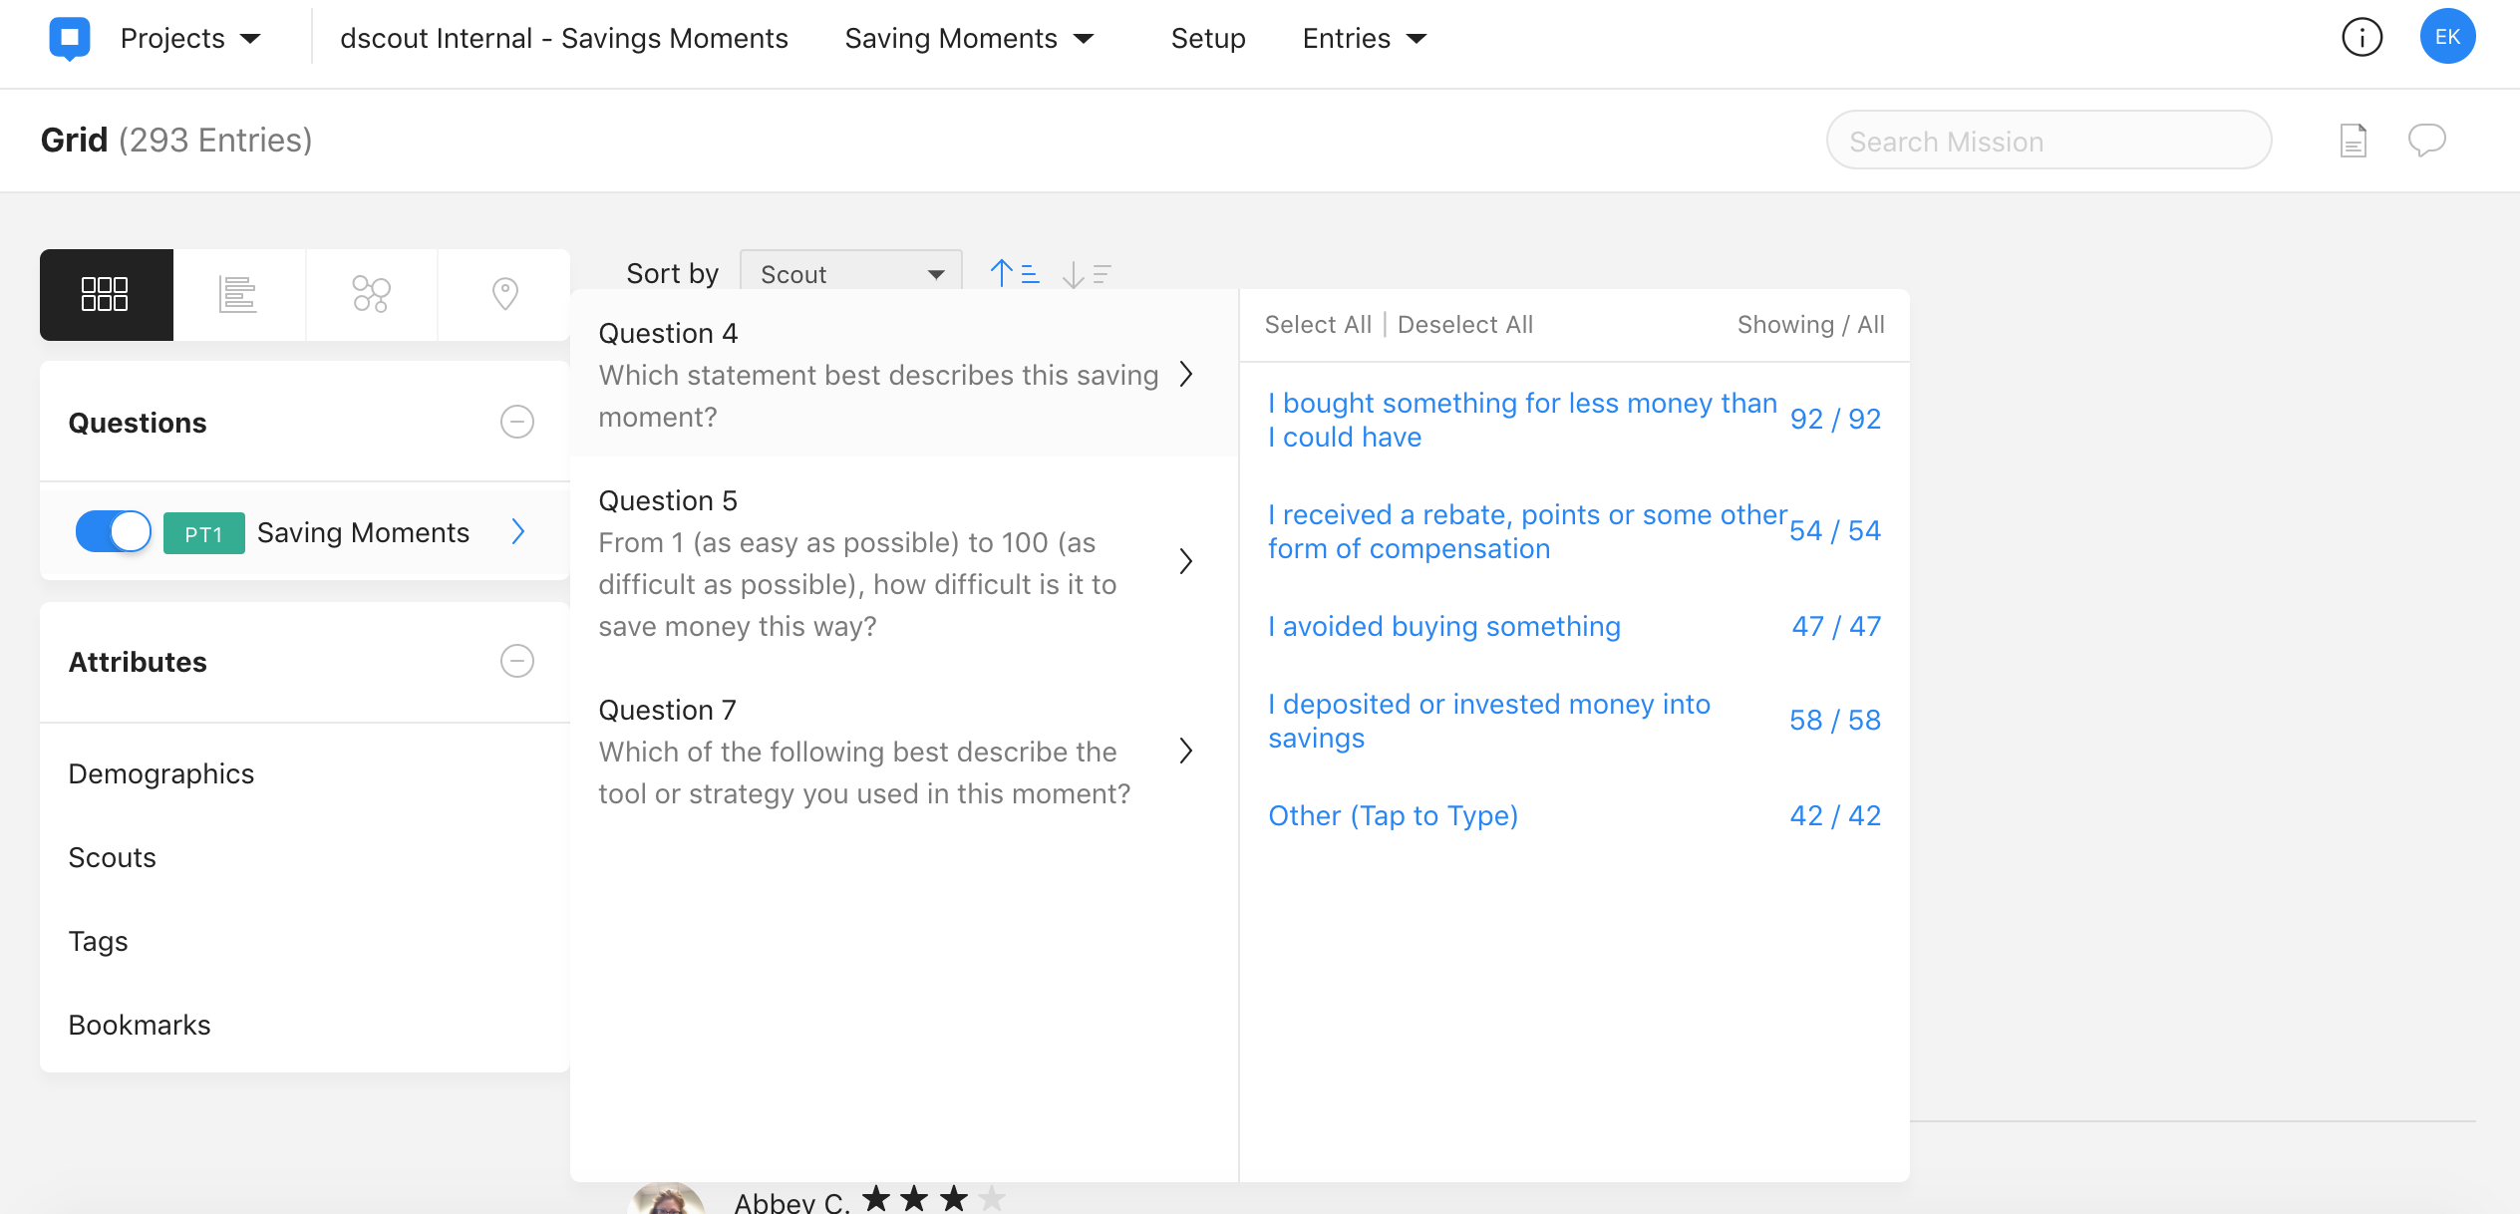Click the Question 5 description text
2520x1214 pixels.
tap(857, 584)
